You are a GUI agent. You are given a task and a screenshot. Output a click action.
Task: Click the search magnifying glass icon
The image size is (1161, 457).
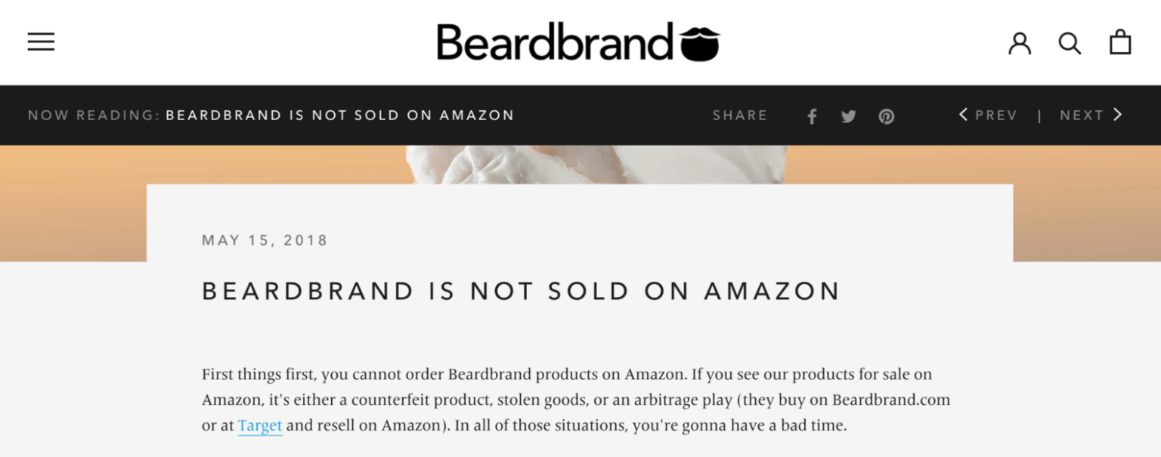[1070, 42]
